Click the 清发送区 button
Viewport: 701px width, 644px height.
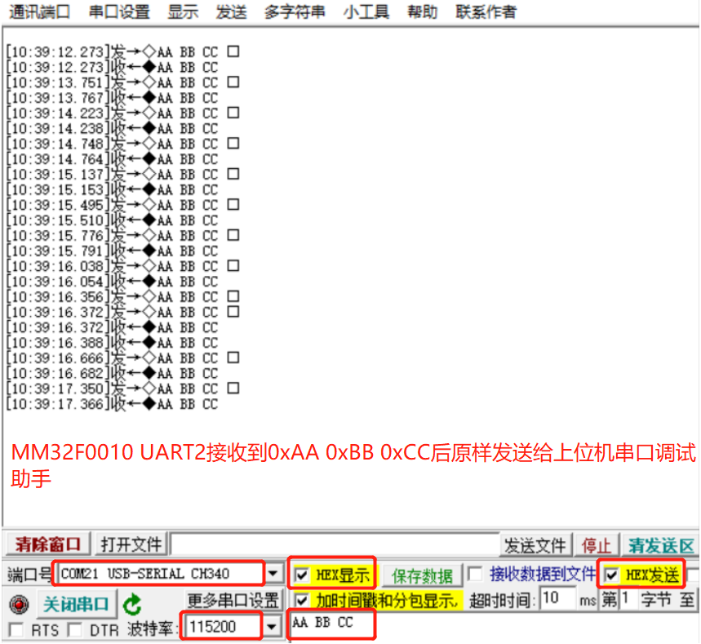661,545
